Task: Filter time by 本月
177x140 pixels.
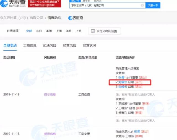Action: coord(69,31)
